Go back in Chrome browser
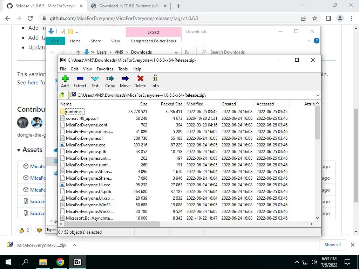This screenshot has height=269, width=359. pos(8,18)
